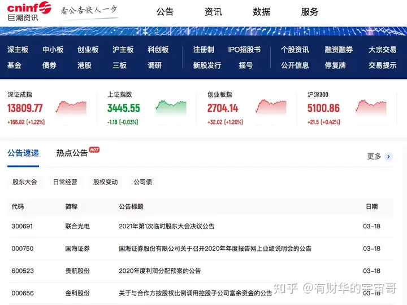Click the 代码 column header
The height and width of the screenshot is (305, 407).
pyautogui.click(x=18, y=206)
